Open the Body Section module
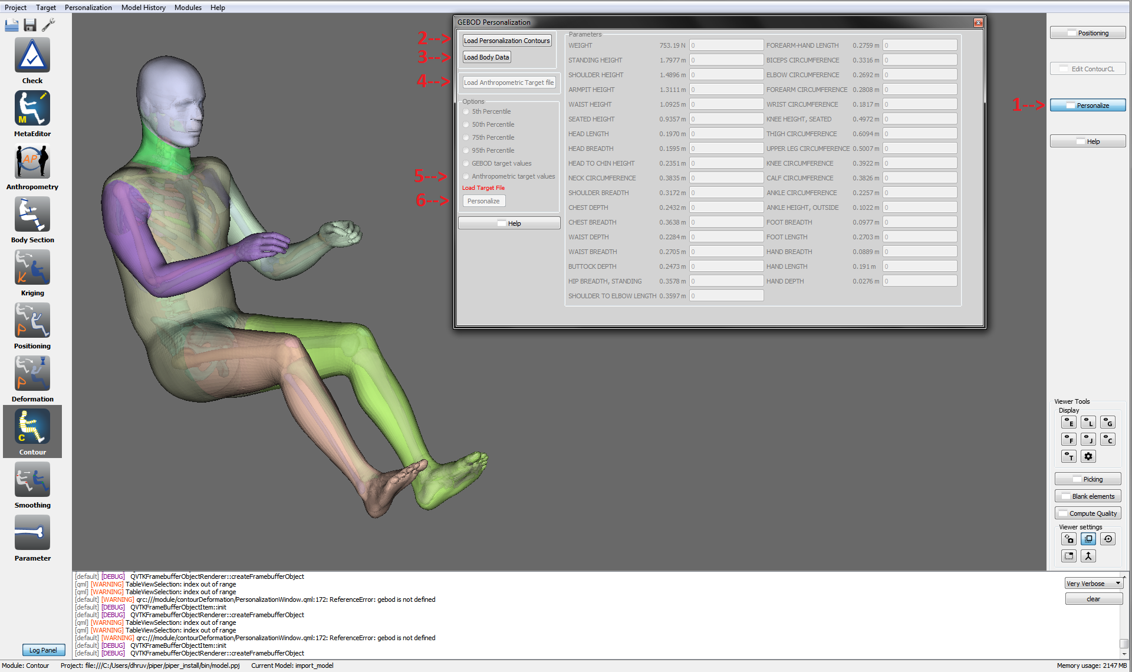 click(32, 215)
